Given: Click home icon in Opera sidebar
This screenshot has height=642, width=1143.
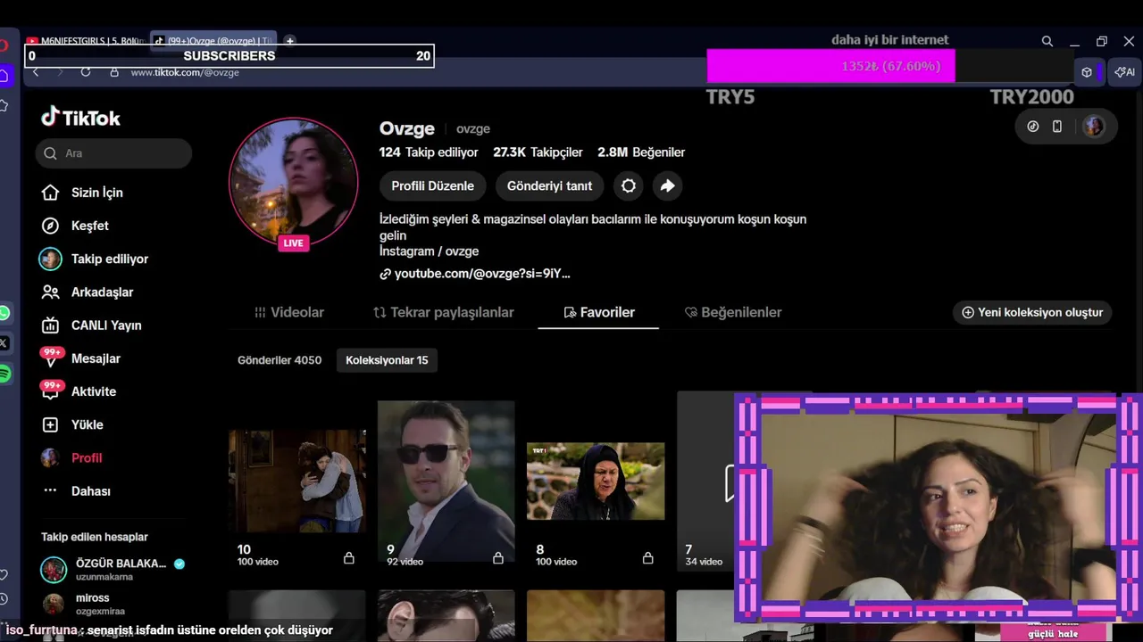Looking at the screenshot, I should (4, 76).
